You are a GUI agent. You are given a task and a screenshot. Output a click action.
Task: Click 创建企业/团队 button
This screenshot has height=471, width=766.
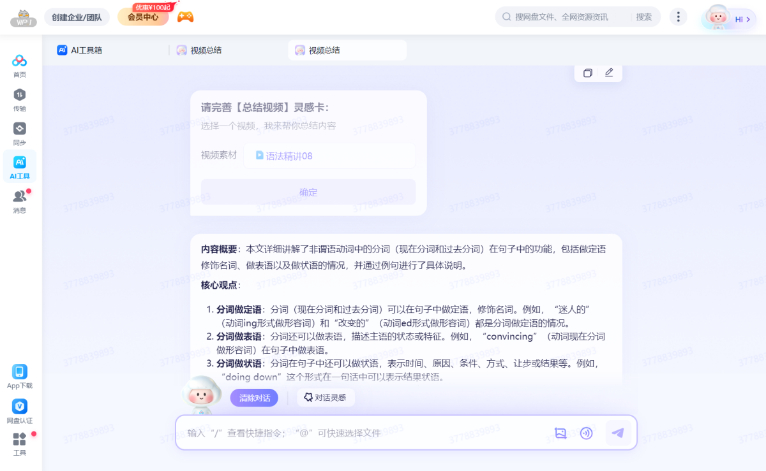pos(77,17)
